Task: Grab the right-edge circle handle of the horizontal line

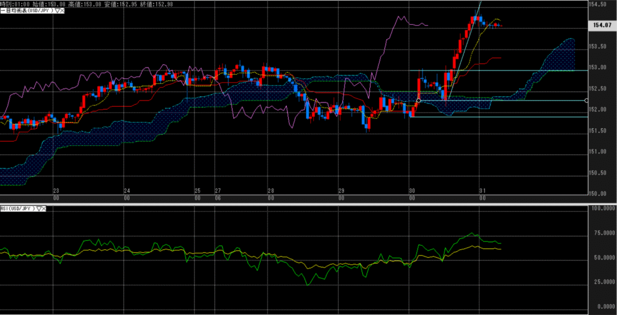Action: (587, 101)
